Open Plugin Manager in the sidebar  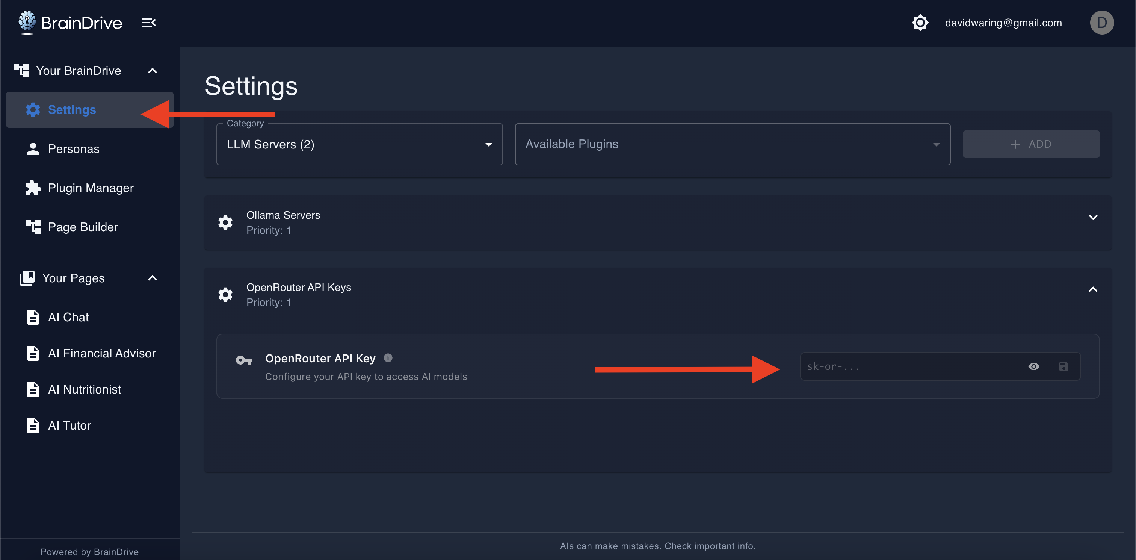91,188
